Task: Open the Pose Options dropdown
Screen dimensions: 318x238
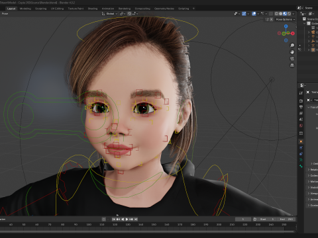Action: pyautogui.click(x=286, y=19)
